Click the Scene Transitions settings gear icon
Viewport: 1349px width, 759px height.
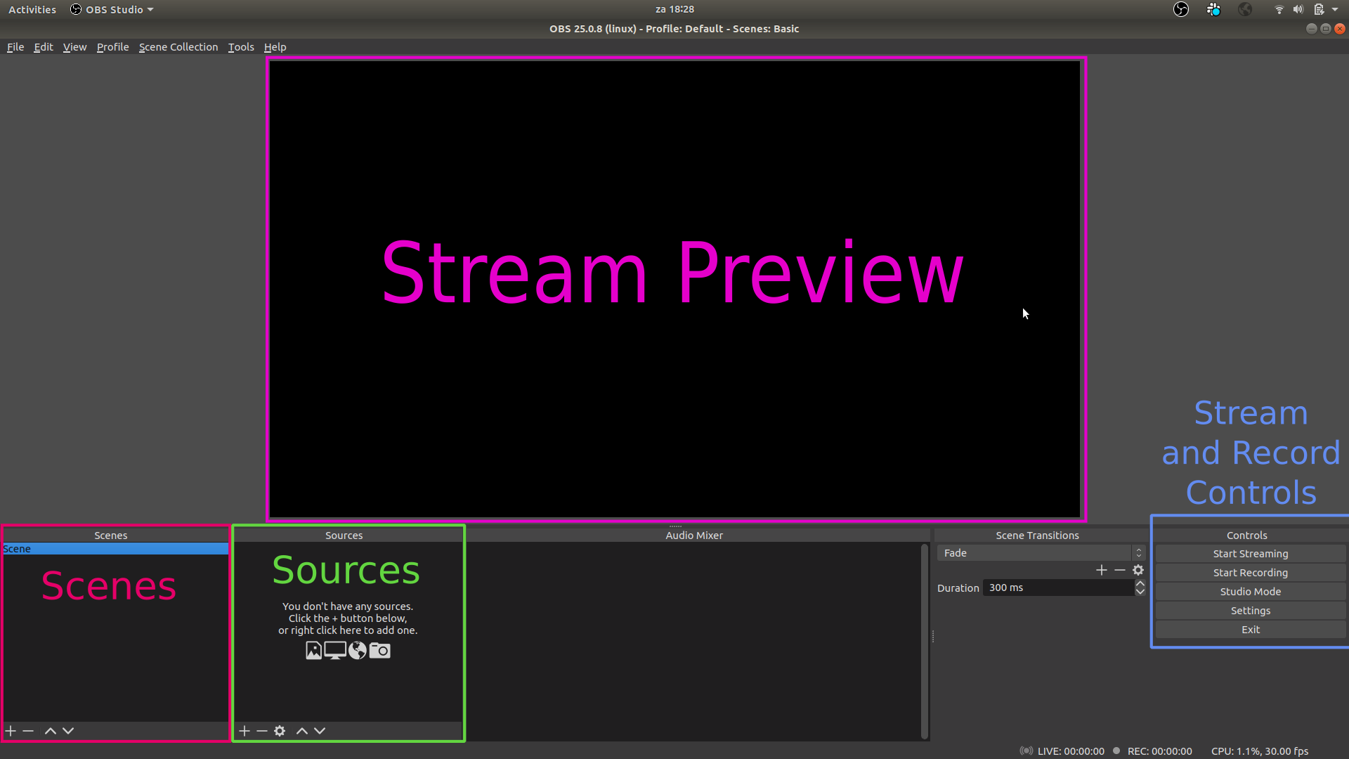(1138, 570)
